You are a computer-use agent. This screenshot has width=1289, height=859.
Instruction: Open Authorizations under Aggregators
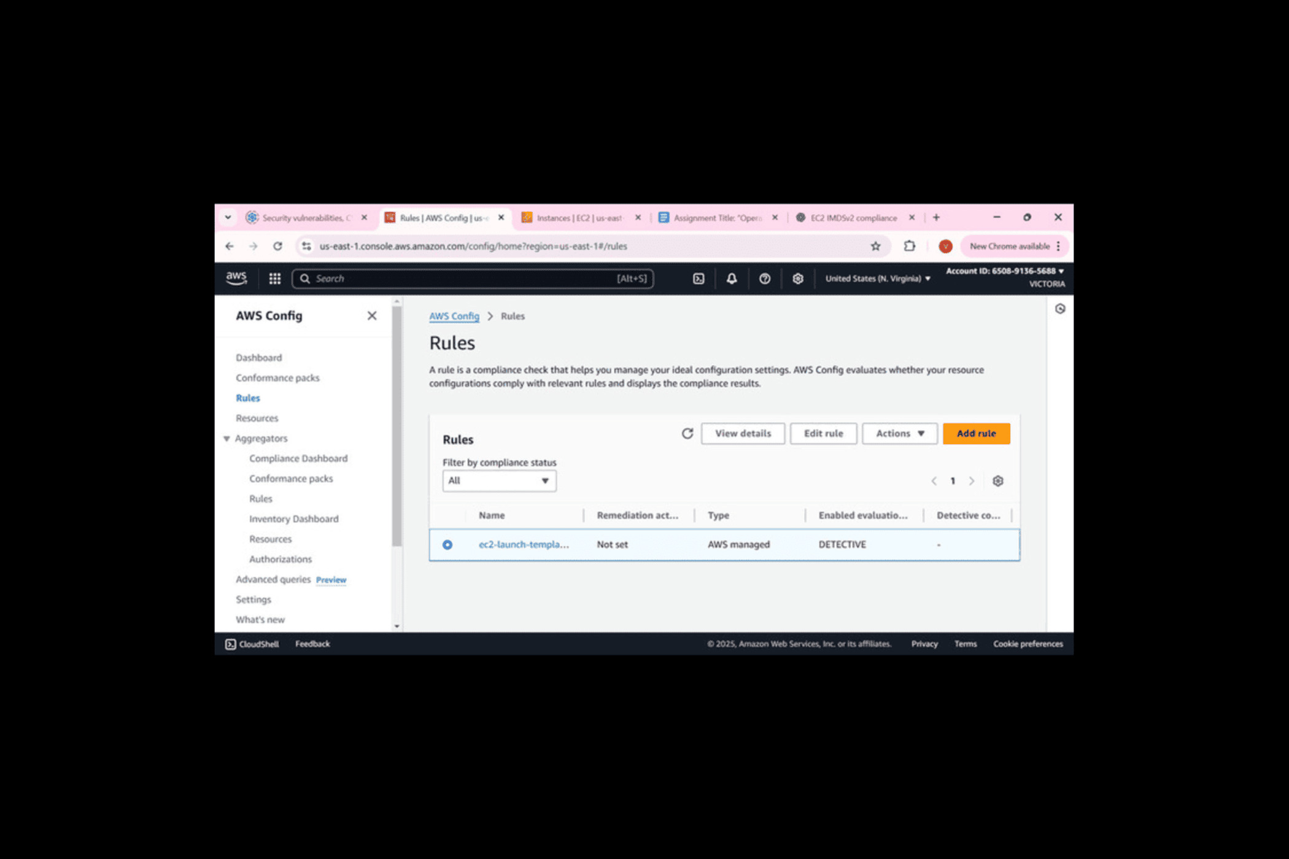281,559
